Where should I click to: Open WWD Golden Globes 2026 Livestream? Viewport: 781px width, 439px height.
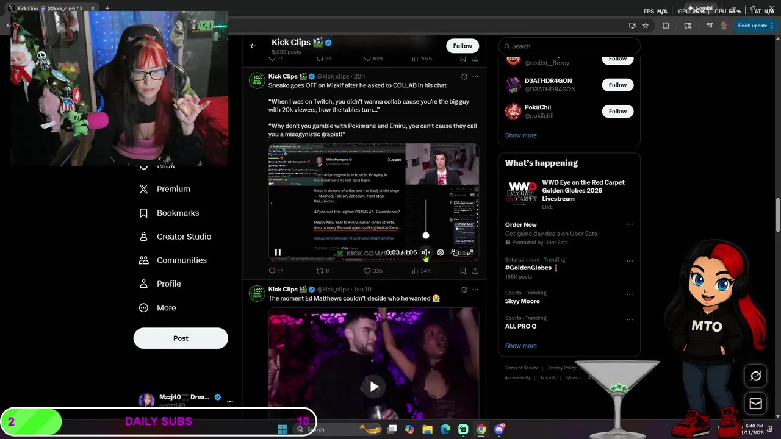569,194
